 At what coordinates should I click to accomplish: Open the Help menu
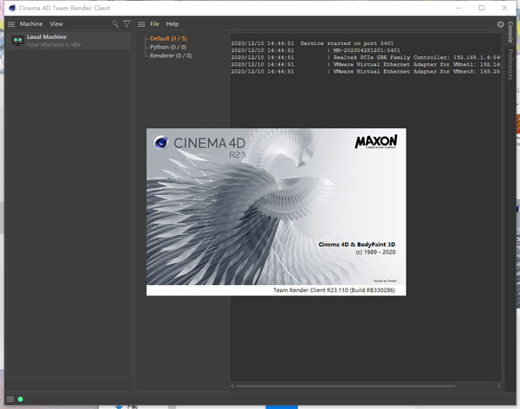[x=172, y=24]
